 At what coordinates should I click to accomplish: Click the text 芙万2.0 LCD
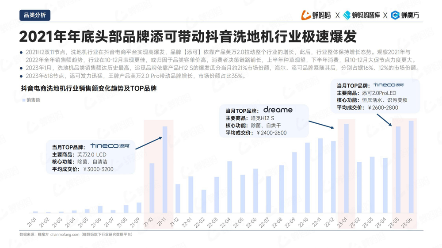pyautogui.click(x=91, y=155)
